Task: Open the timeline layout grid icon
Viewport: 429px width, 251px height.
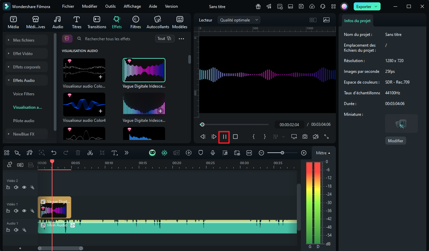Action: [x=7, y=153]
